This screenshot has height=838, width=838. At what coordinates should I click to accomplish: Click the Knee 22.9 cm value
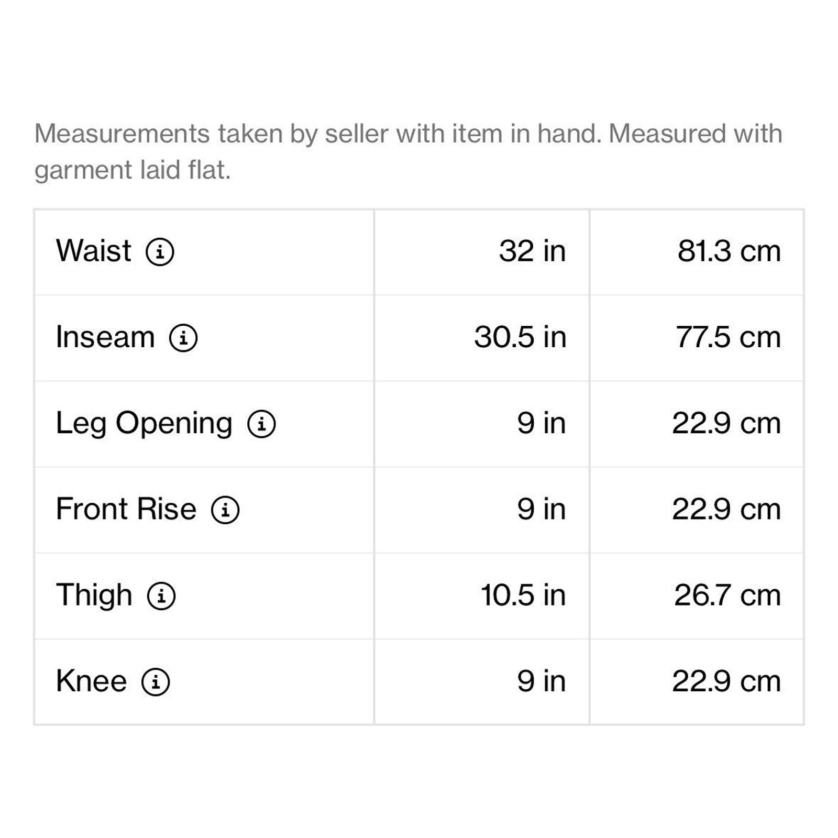726,681
